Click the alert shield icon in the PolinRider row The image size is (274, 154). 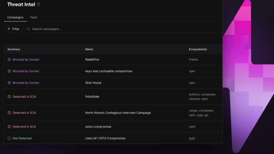pyautogui.click(x=9, y=97)
